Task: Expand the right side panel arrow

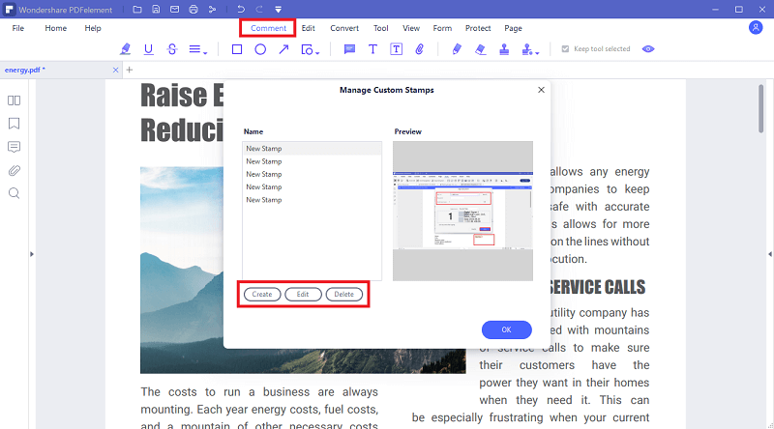Action: tap(770, 254)
